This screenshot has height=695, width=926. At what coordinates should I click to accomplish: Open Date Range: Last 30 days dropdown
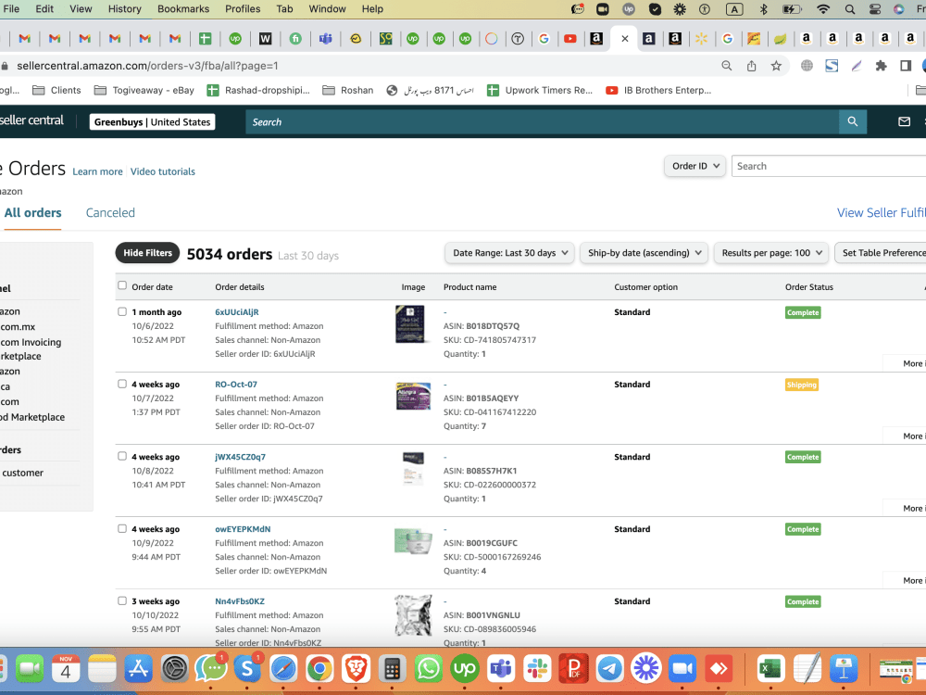[509, 253]
